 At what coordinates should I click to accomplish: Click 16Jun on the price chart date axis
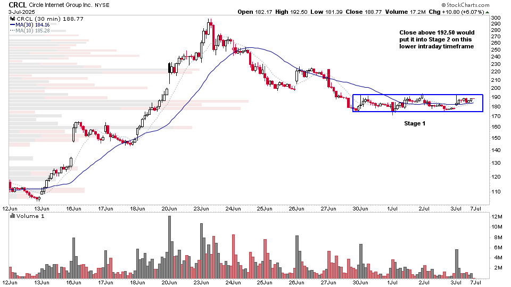pyautogui.click(x=73, y=208)
